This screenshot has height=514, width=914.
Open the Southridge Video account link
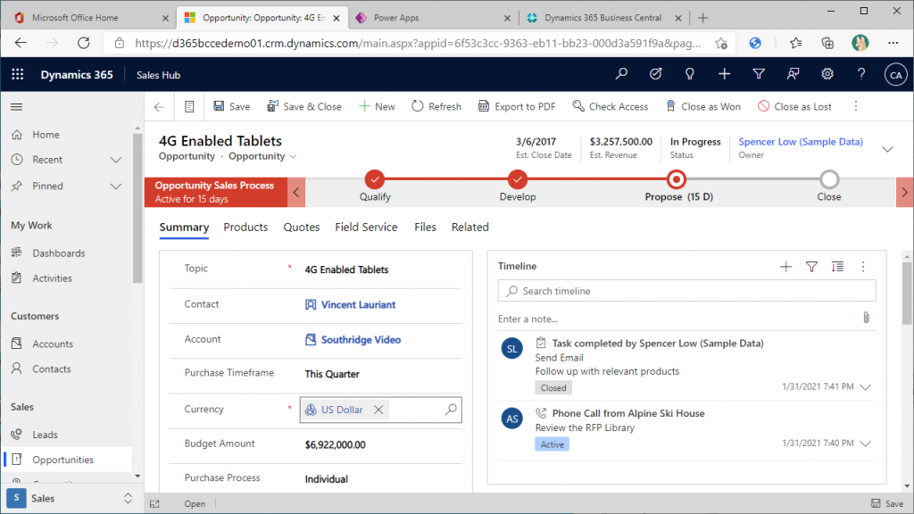pos(361,340)
